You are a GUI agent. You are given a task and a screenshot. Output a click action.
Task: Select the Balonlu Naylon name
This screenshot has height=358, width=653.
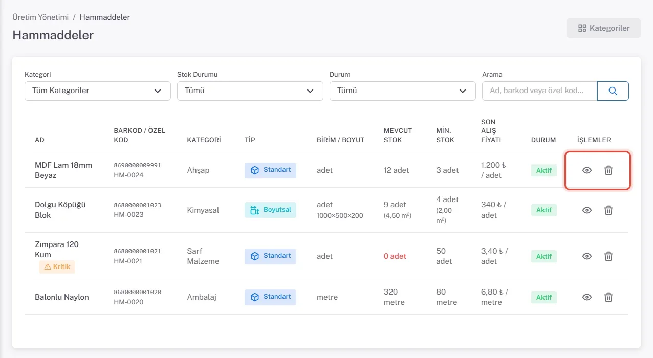tap(62, 297)
